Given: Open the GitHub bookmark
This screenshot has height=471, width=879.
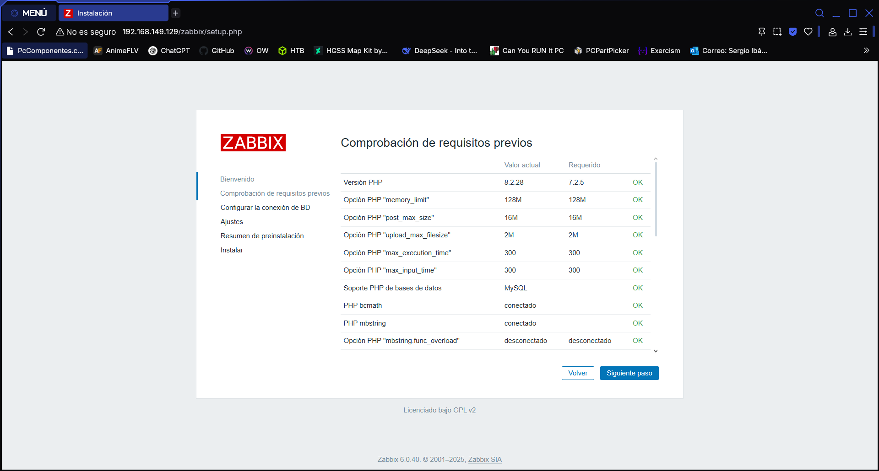Looking at the screenshot, I should point(217,50).
